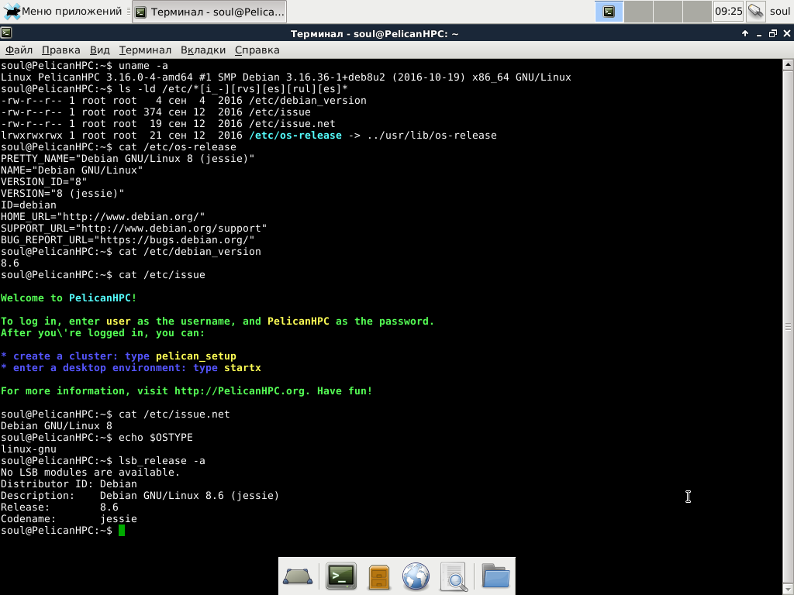This screenshot has width=794, height=595.
Task: Click Show Desktop icon in dock
Action: [298, 576]
